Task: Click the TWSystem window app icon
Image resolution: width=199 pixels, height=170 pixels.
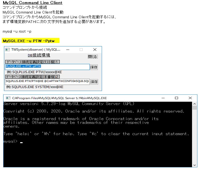Action: tap(7, 50)
